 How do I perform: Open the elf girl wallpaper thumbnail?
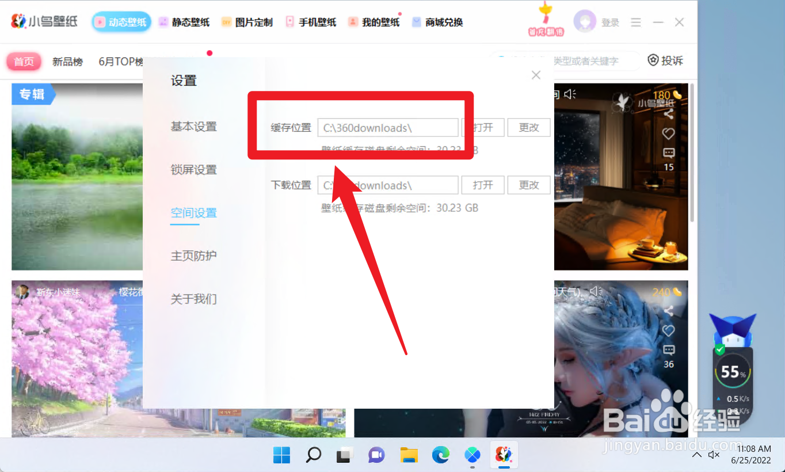click(x=621, y=359)
